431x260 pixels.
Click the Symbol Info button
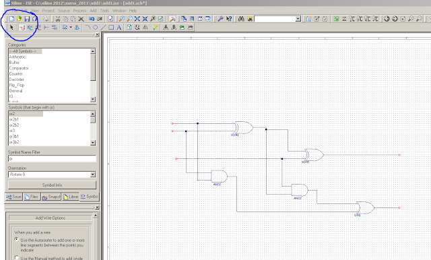coord(53,185)
